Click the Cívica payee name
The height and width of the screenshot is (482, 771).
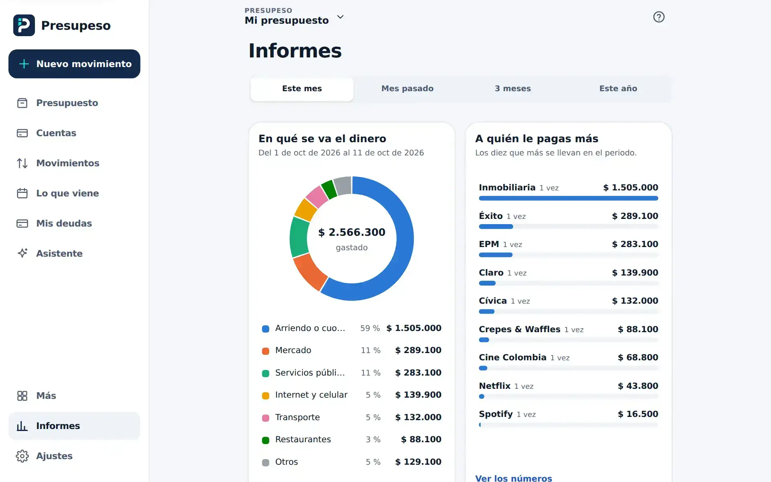[x=493, y=301]
